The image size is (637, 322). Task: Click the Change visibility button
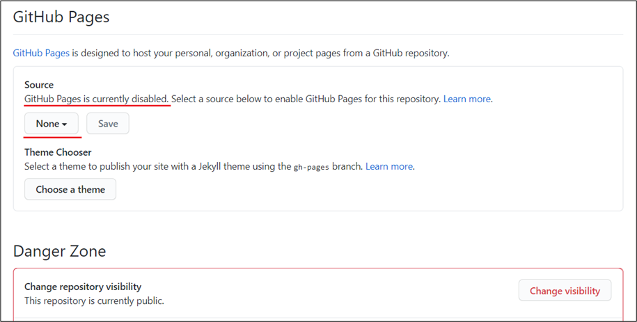pyautogui.click(x=565, y=290)
